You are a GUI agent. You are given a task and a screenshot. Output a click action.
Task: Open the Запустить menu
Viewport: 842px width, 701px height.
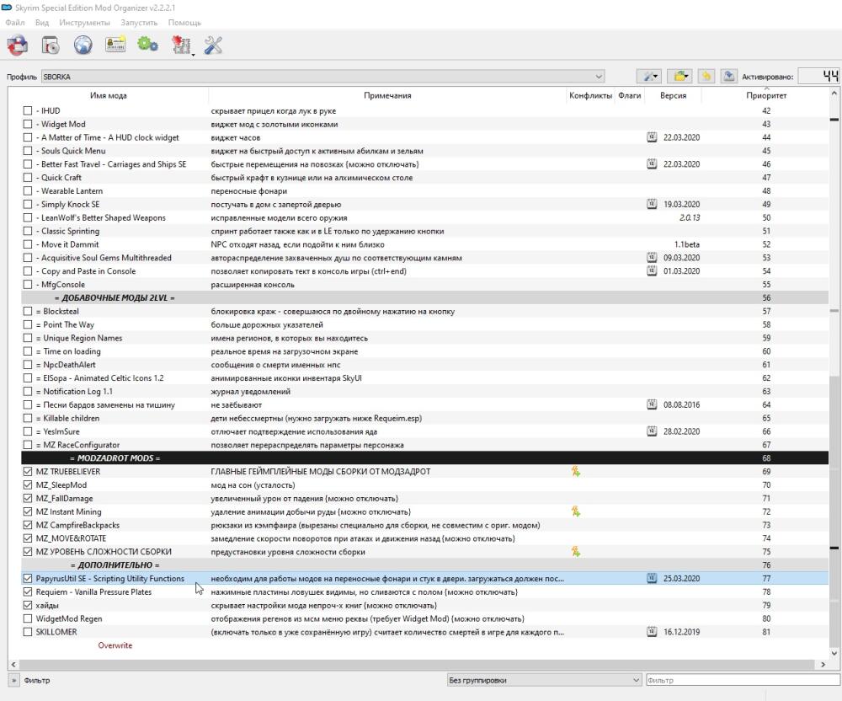coord(139,23)
